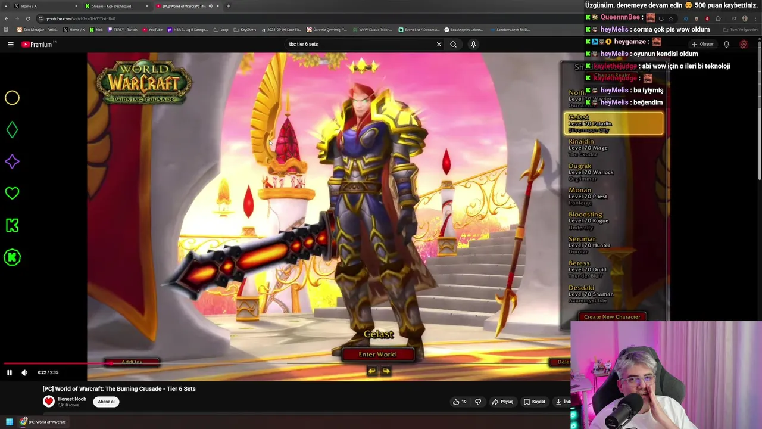Expand the Tüm Yer İşaretleri bookmarks folder
The image size is (762, 429).
740,29
